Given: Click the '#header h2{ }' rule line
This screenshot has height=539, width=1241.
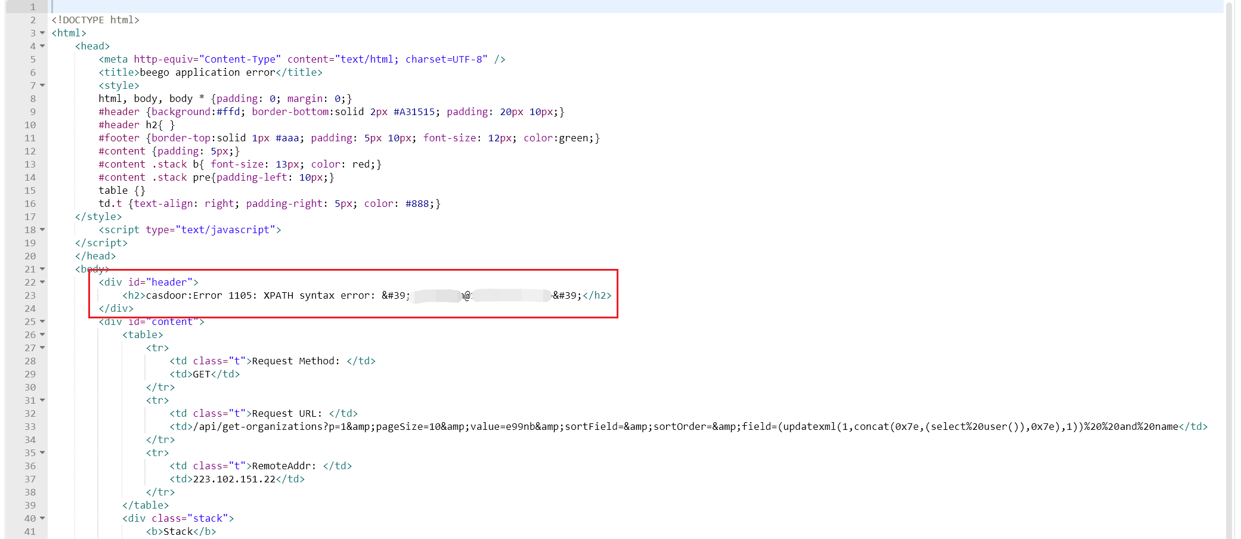Looking at the screenshot, I should 137,125.
